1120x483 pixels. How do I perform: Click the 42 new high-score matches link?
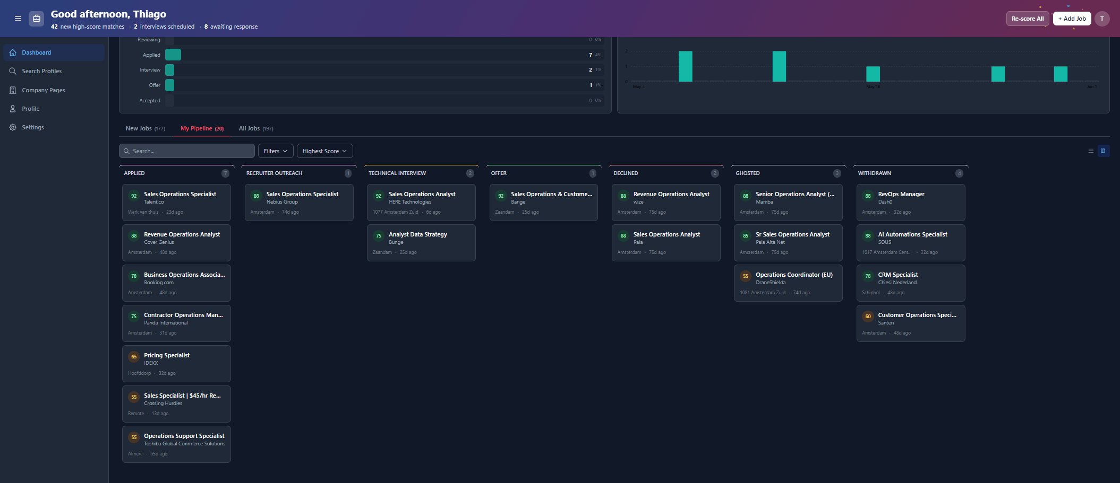point(88,27)
